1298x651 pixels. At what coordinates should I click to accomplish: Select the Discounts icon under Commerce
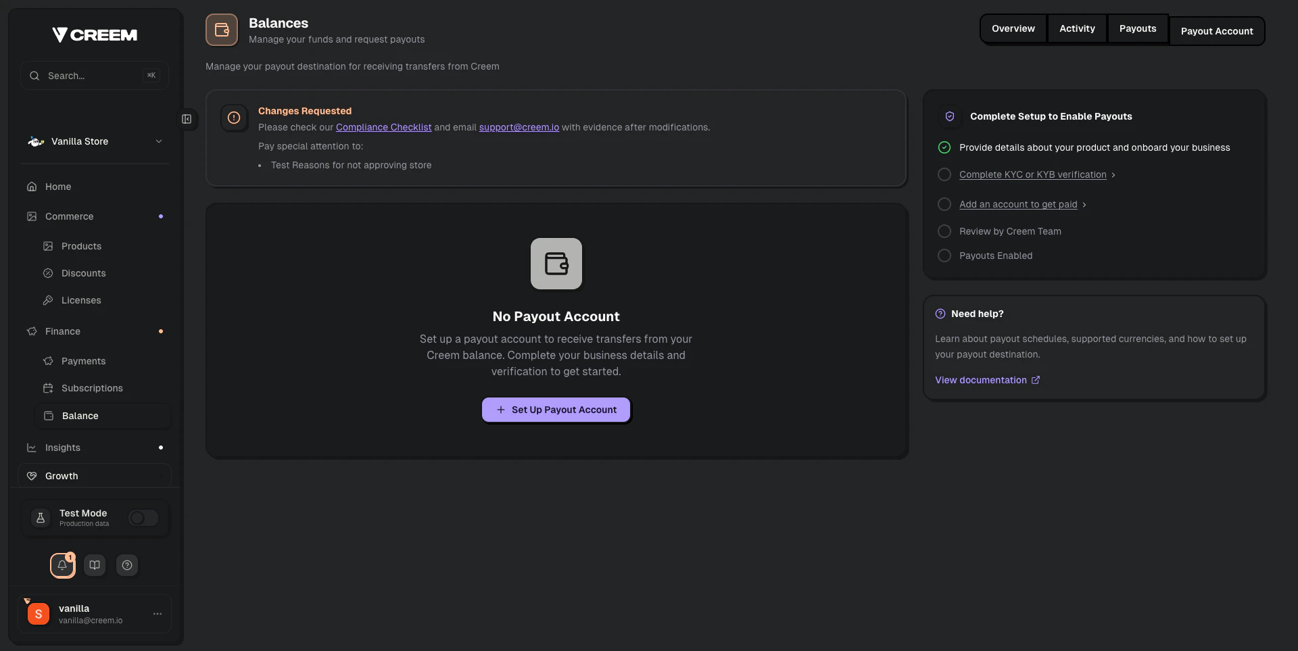tap(47, 273)
